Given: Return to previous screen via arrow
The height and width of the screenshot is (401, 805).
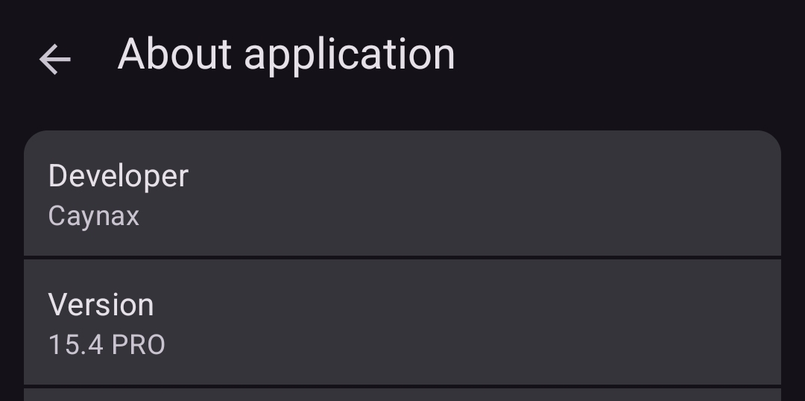Looking at the screenshot, I should (54, 59).
